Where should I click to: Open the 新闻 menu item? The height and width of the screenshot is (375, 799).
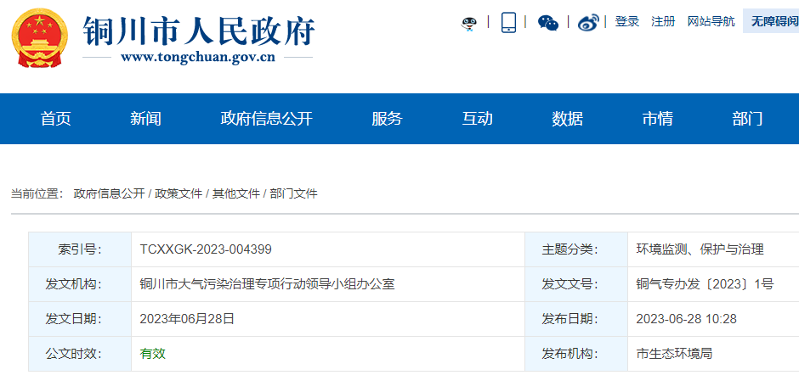[x=145, y=119]
